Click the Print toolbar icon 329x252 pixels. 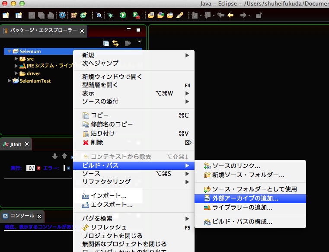tap(51, 15)
